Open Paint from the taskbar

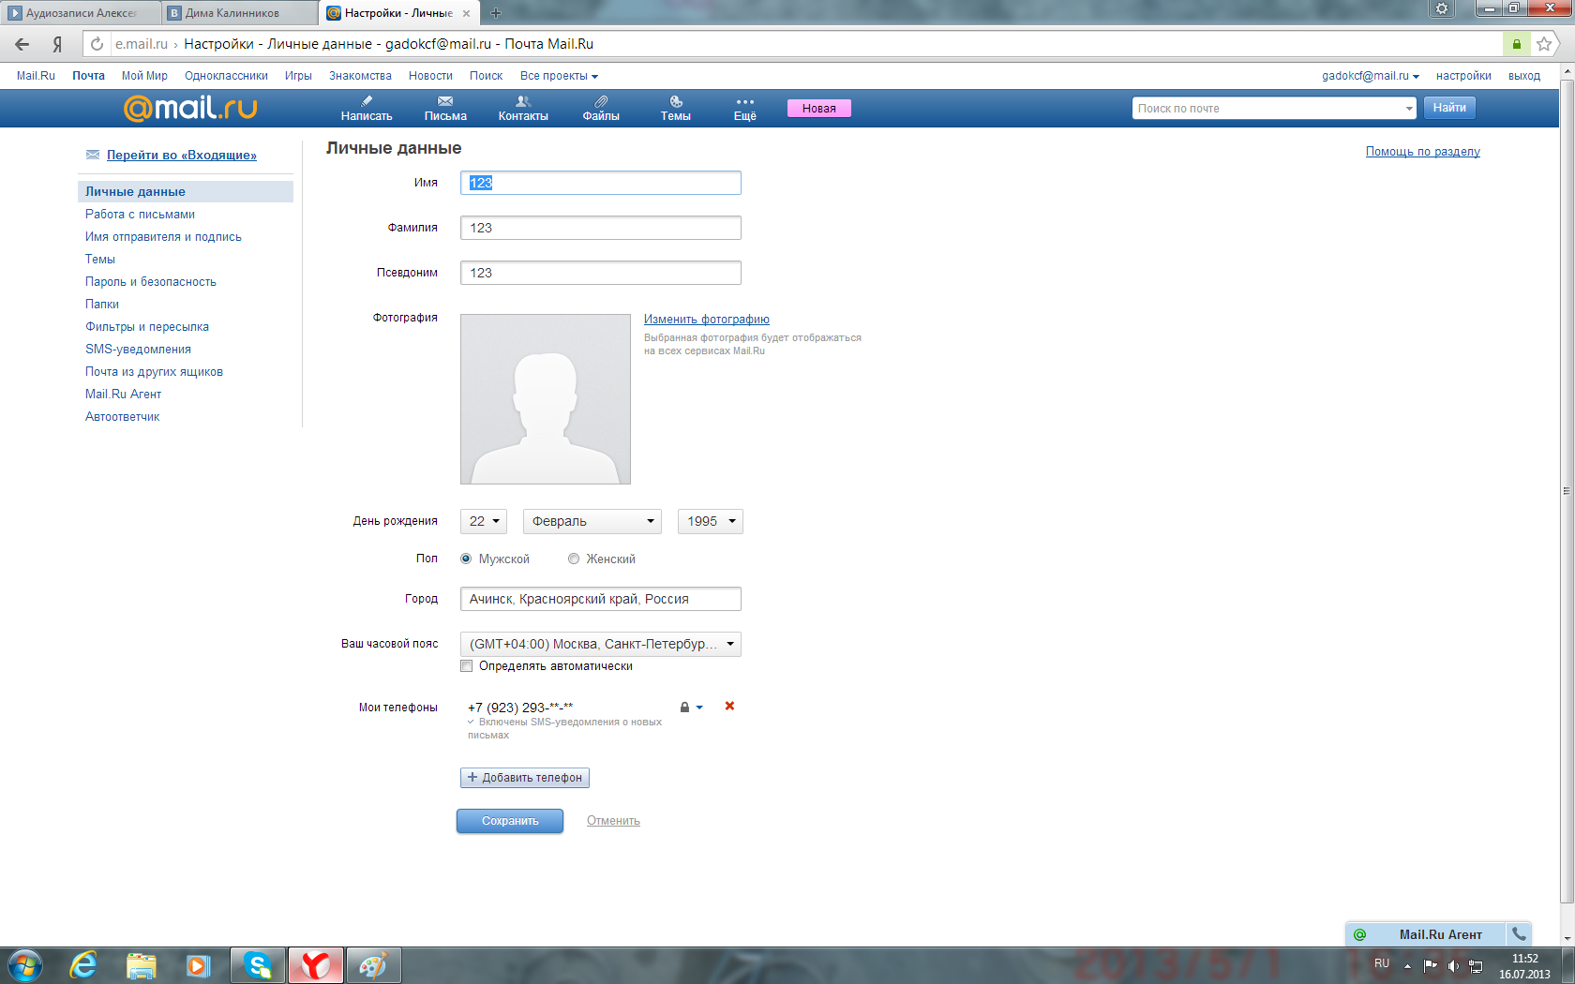(x=373, y=965)
